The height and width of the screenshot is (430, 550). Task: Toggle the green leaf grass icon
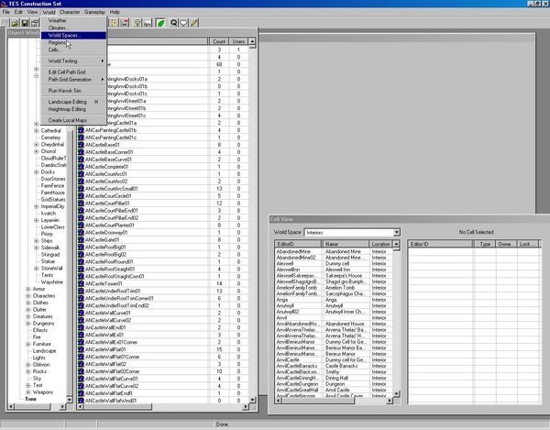(160, 23)
